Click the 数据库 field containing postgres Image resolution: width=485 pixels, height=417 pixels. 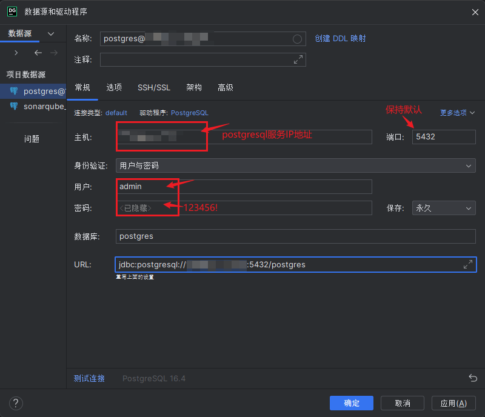(x=295, y=236)
